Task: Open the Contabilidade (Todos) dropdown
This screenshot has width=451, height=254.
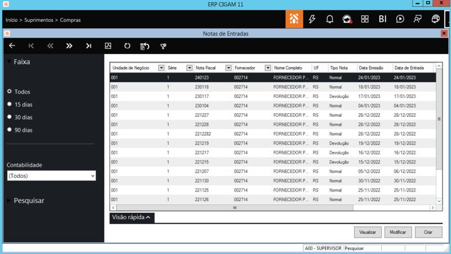Action: [x=51, y=176]
